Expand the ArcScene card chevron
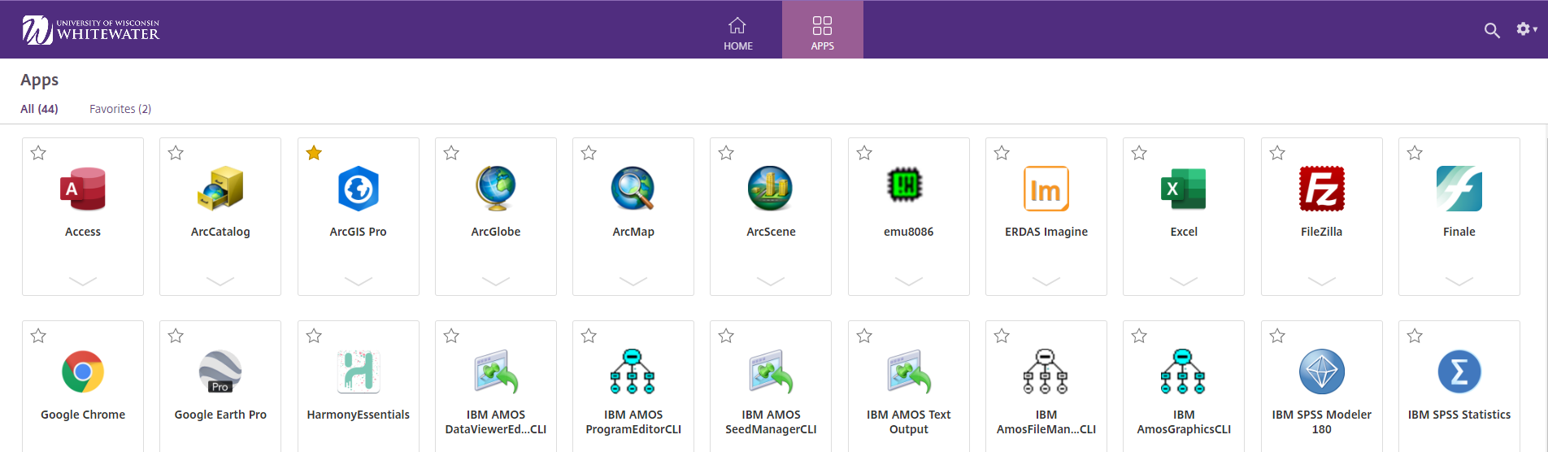Screen dimensions: 1548x452 coord(771,281)
